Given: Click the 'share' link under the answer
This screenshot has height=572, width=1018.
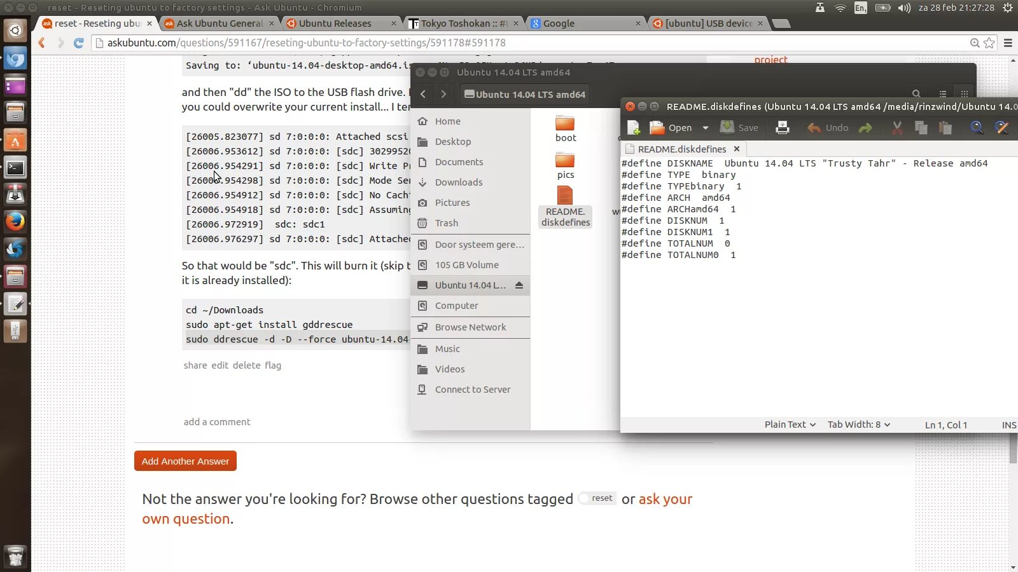Looking at the screenshot, I should point(195,365).
